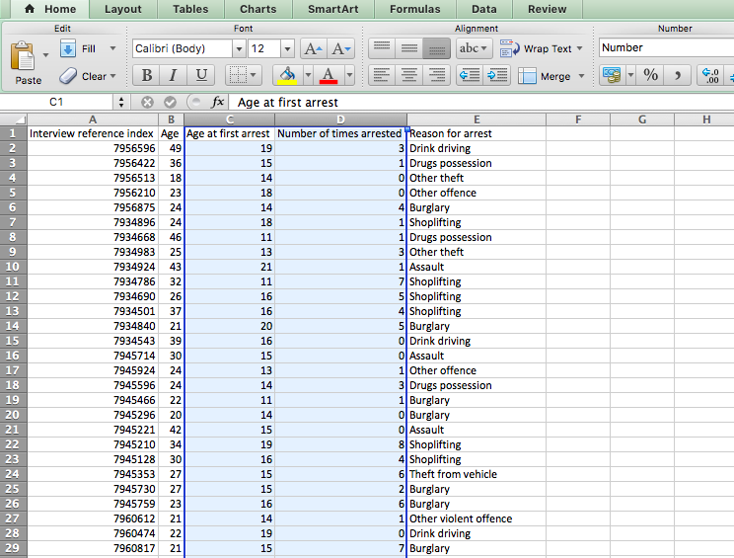Viewport: 734px width, 558px height.
Task: Click the percent style icon
Action: 650,75
